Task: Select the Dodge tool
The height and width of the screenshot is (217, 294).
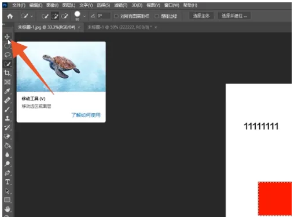Action: (x=8, y=164)
